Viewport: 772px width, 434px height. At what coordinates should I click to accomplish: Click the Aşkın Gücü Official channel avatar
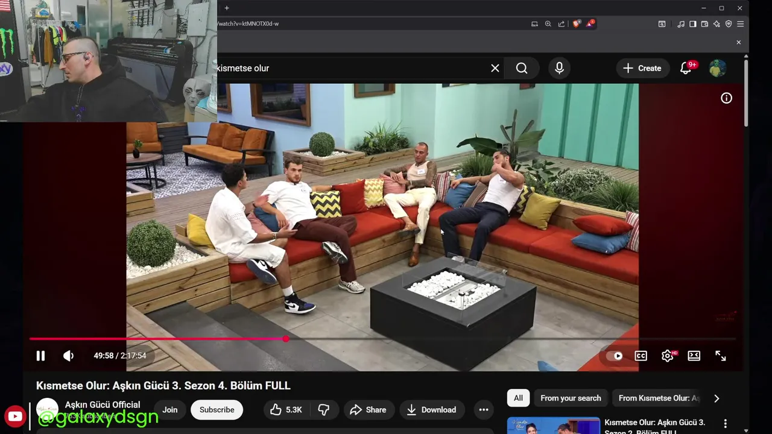(x=47, y=410)
